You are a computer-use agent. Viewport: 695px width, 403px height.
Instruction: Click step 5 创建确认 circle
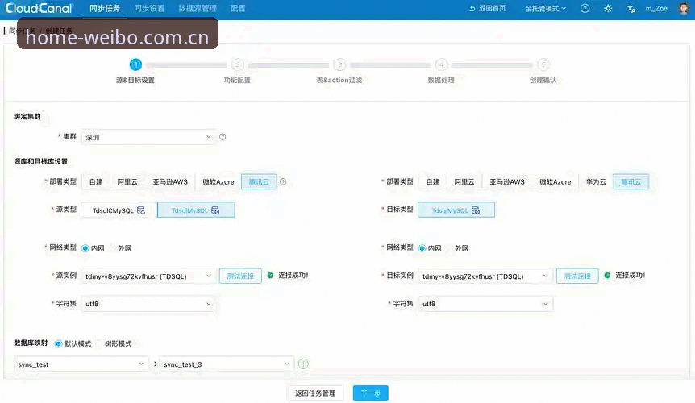543,64
